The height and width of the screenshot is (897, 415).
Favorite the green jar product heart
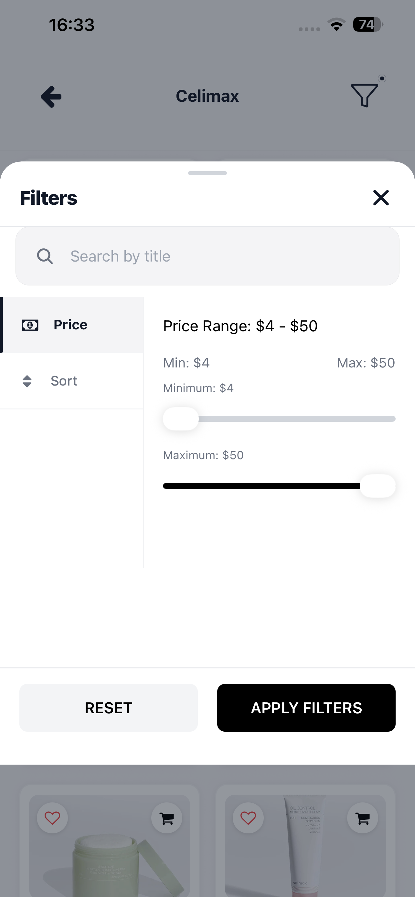click(52, 818)
